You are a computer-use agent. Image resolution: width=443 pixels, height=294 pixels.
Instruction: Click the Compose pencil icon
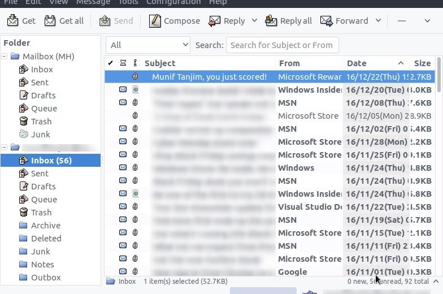[x=155, y=20]
